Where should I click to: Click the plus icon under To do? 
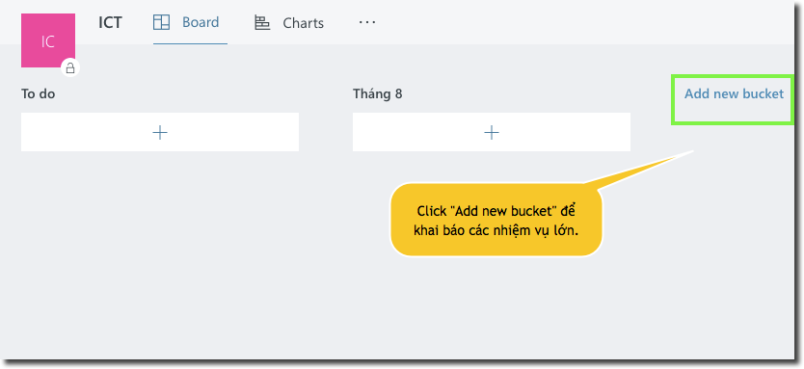[x=160, y=133]
